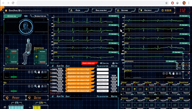Open the hamburger menu icon in NEWS chart
The height and width of the screenshot is (109, 192).
(x=46, y=86)
